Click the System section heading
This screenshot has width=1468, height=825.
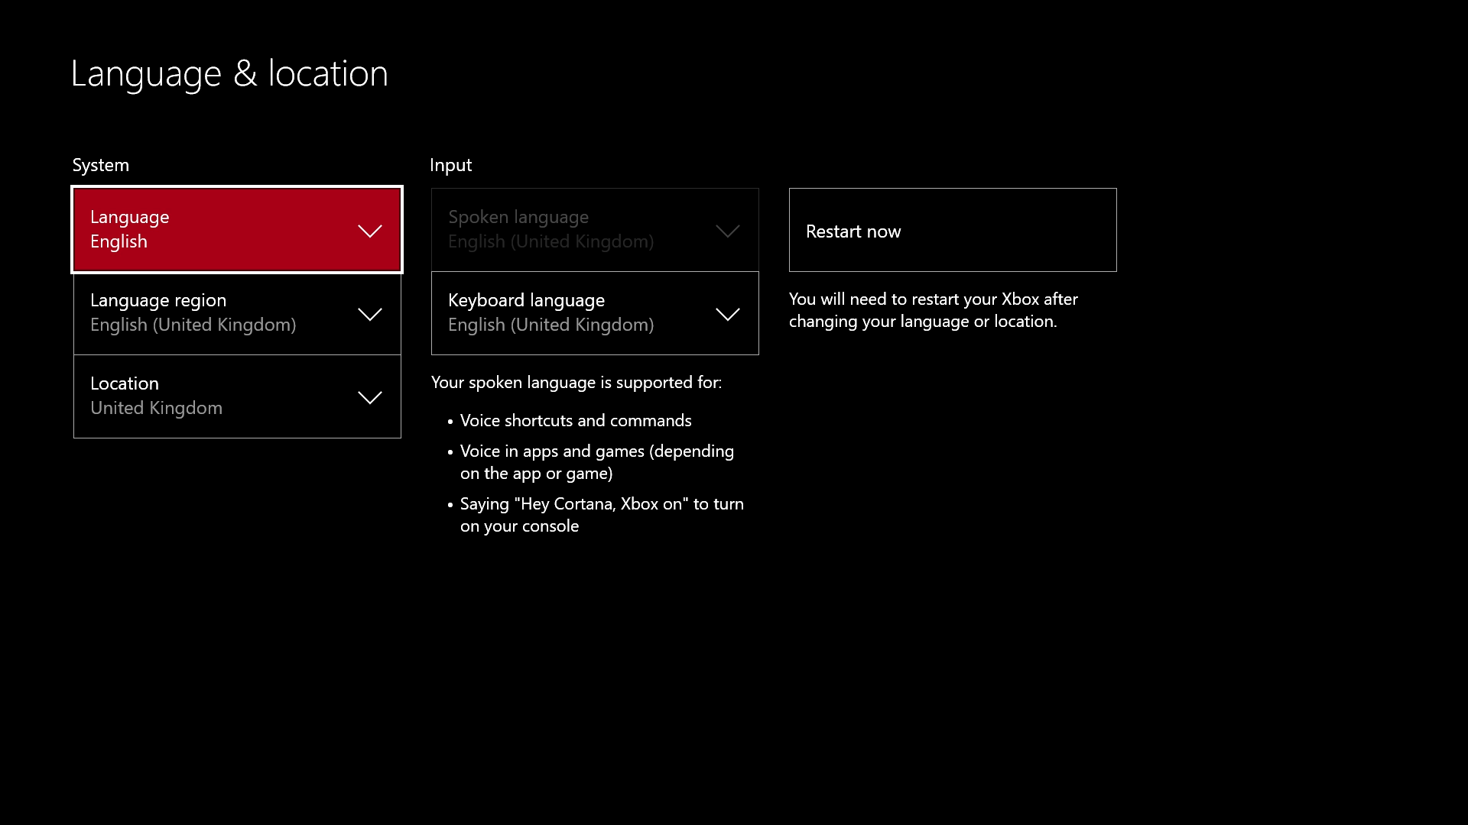pyautogui.click(x=100, y=164)
